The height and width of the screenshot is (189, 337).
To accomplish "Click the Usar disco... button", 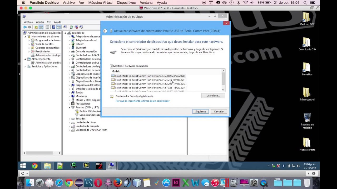I will (x=213, y=96).
